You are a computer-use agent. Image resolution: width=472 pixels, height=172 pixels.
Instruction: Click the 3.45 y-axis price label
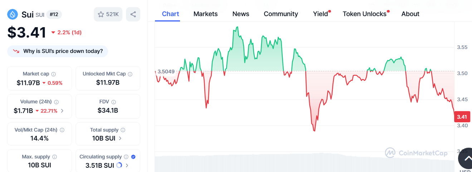click(462, 99)
